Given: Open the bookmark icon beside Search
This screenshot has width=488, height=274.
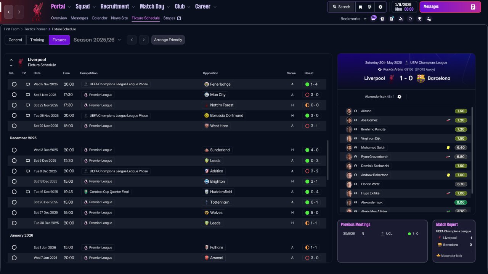Looking at the screenshot, I should 361,7.
